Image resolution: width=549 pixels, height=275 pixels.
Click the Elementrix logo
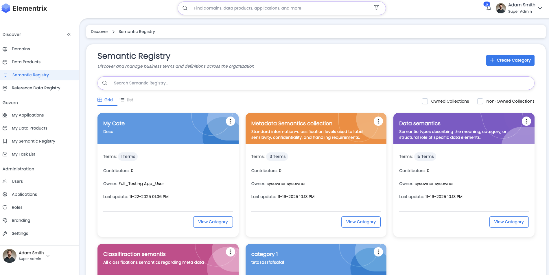[x=24, y=8]
